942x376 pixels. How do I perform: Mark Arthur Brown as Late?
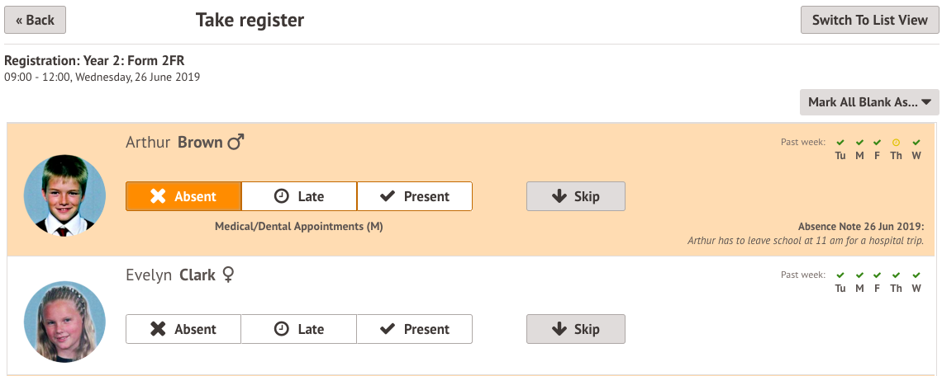(299, 196)
